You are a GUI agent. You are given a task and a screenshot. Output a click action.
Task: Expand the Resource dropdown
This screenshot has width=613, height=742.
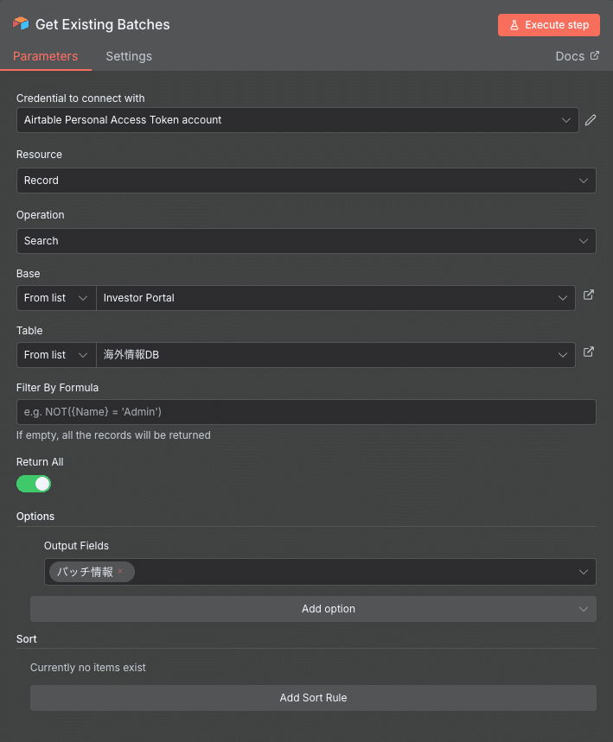pyautogui.click(x=306, y=181)
